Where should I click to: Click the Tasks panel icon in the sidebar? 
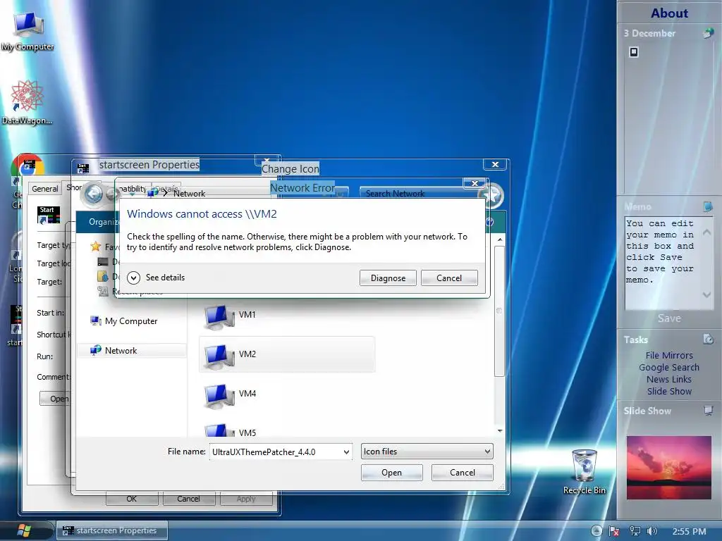pos(708,340)
